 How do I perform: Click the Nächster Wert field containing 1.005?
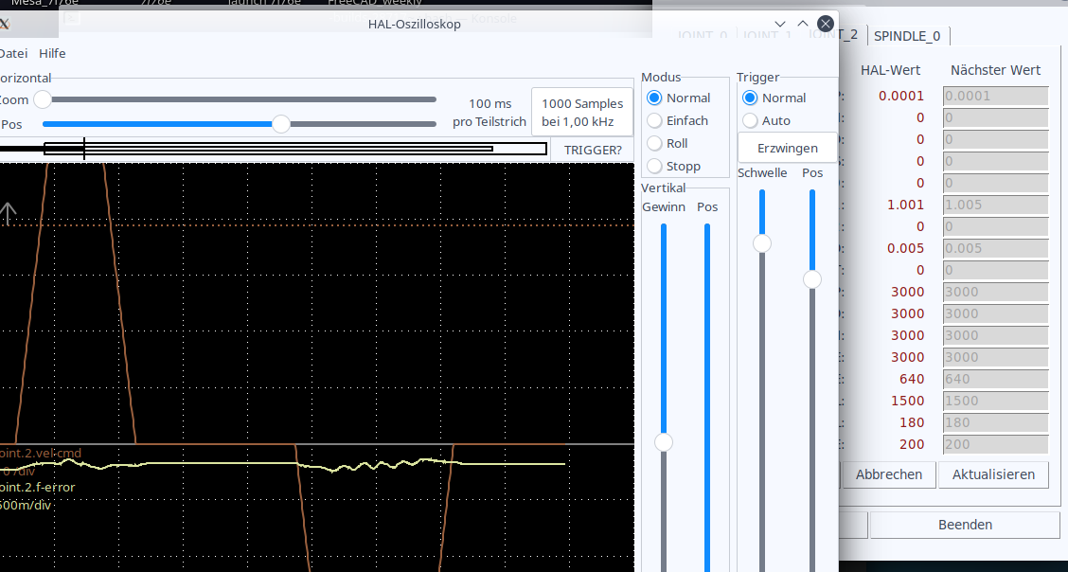pyautogui.click(x=995, y=205)
